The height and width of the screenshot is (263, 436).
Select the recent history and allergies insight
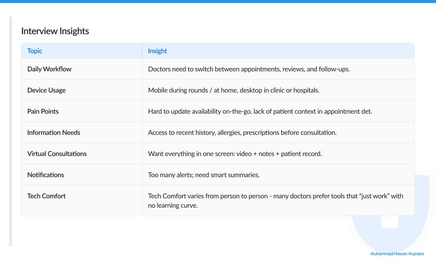pyautogui.click(x=242, y=132)
